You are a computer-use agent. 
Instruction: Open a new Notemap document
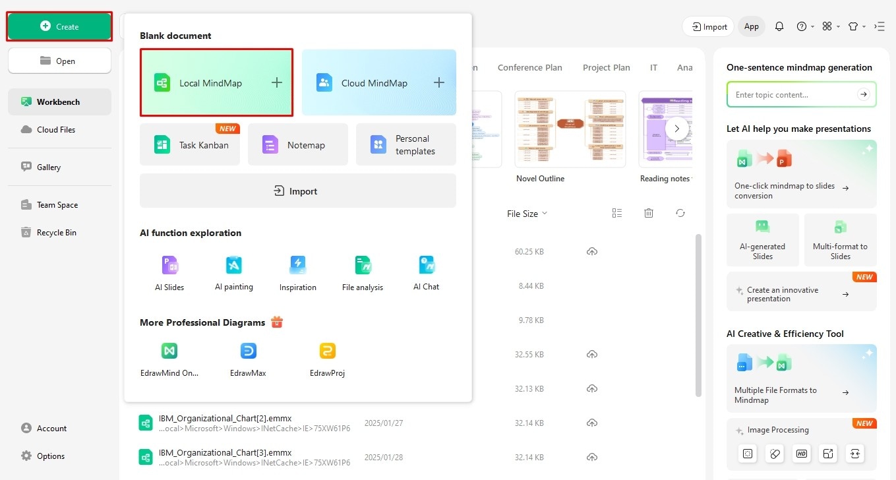click(x=298, y=144)
